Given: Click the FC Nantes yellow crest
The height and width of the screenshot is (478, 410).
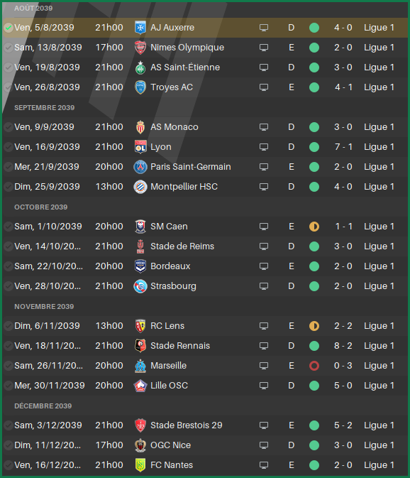Looking at the screenshot, I should coord(140,465).
